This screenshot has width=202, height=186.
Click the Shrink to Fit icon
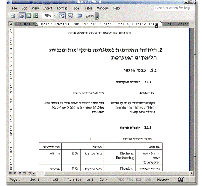(x=71, y=16)
